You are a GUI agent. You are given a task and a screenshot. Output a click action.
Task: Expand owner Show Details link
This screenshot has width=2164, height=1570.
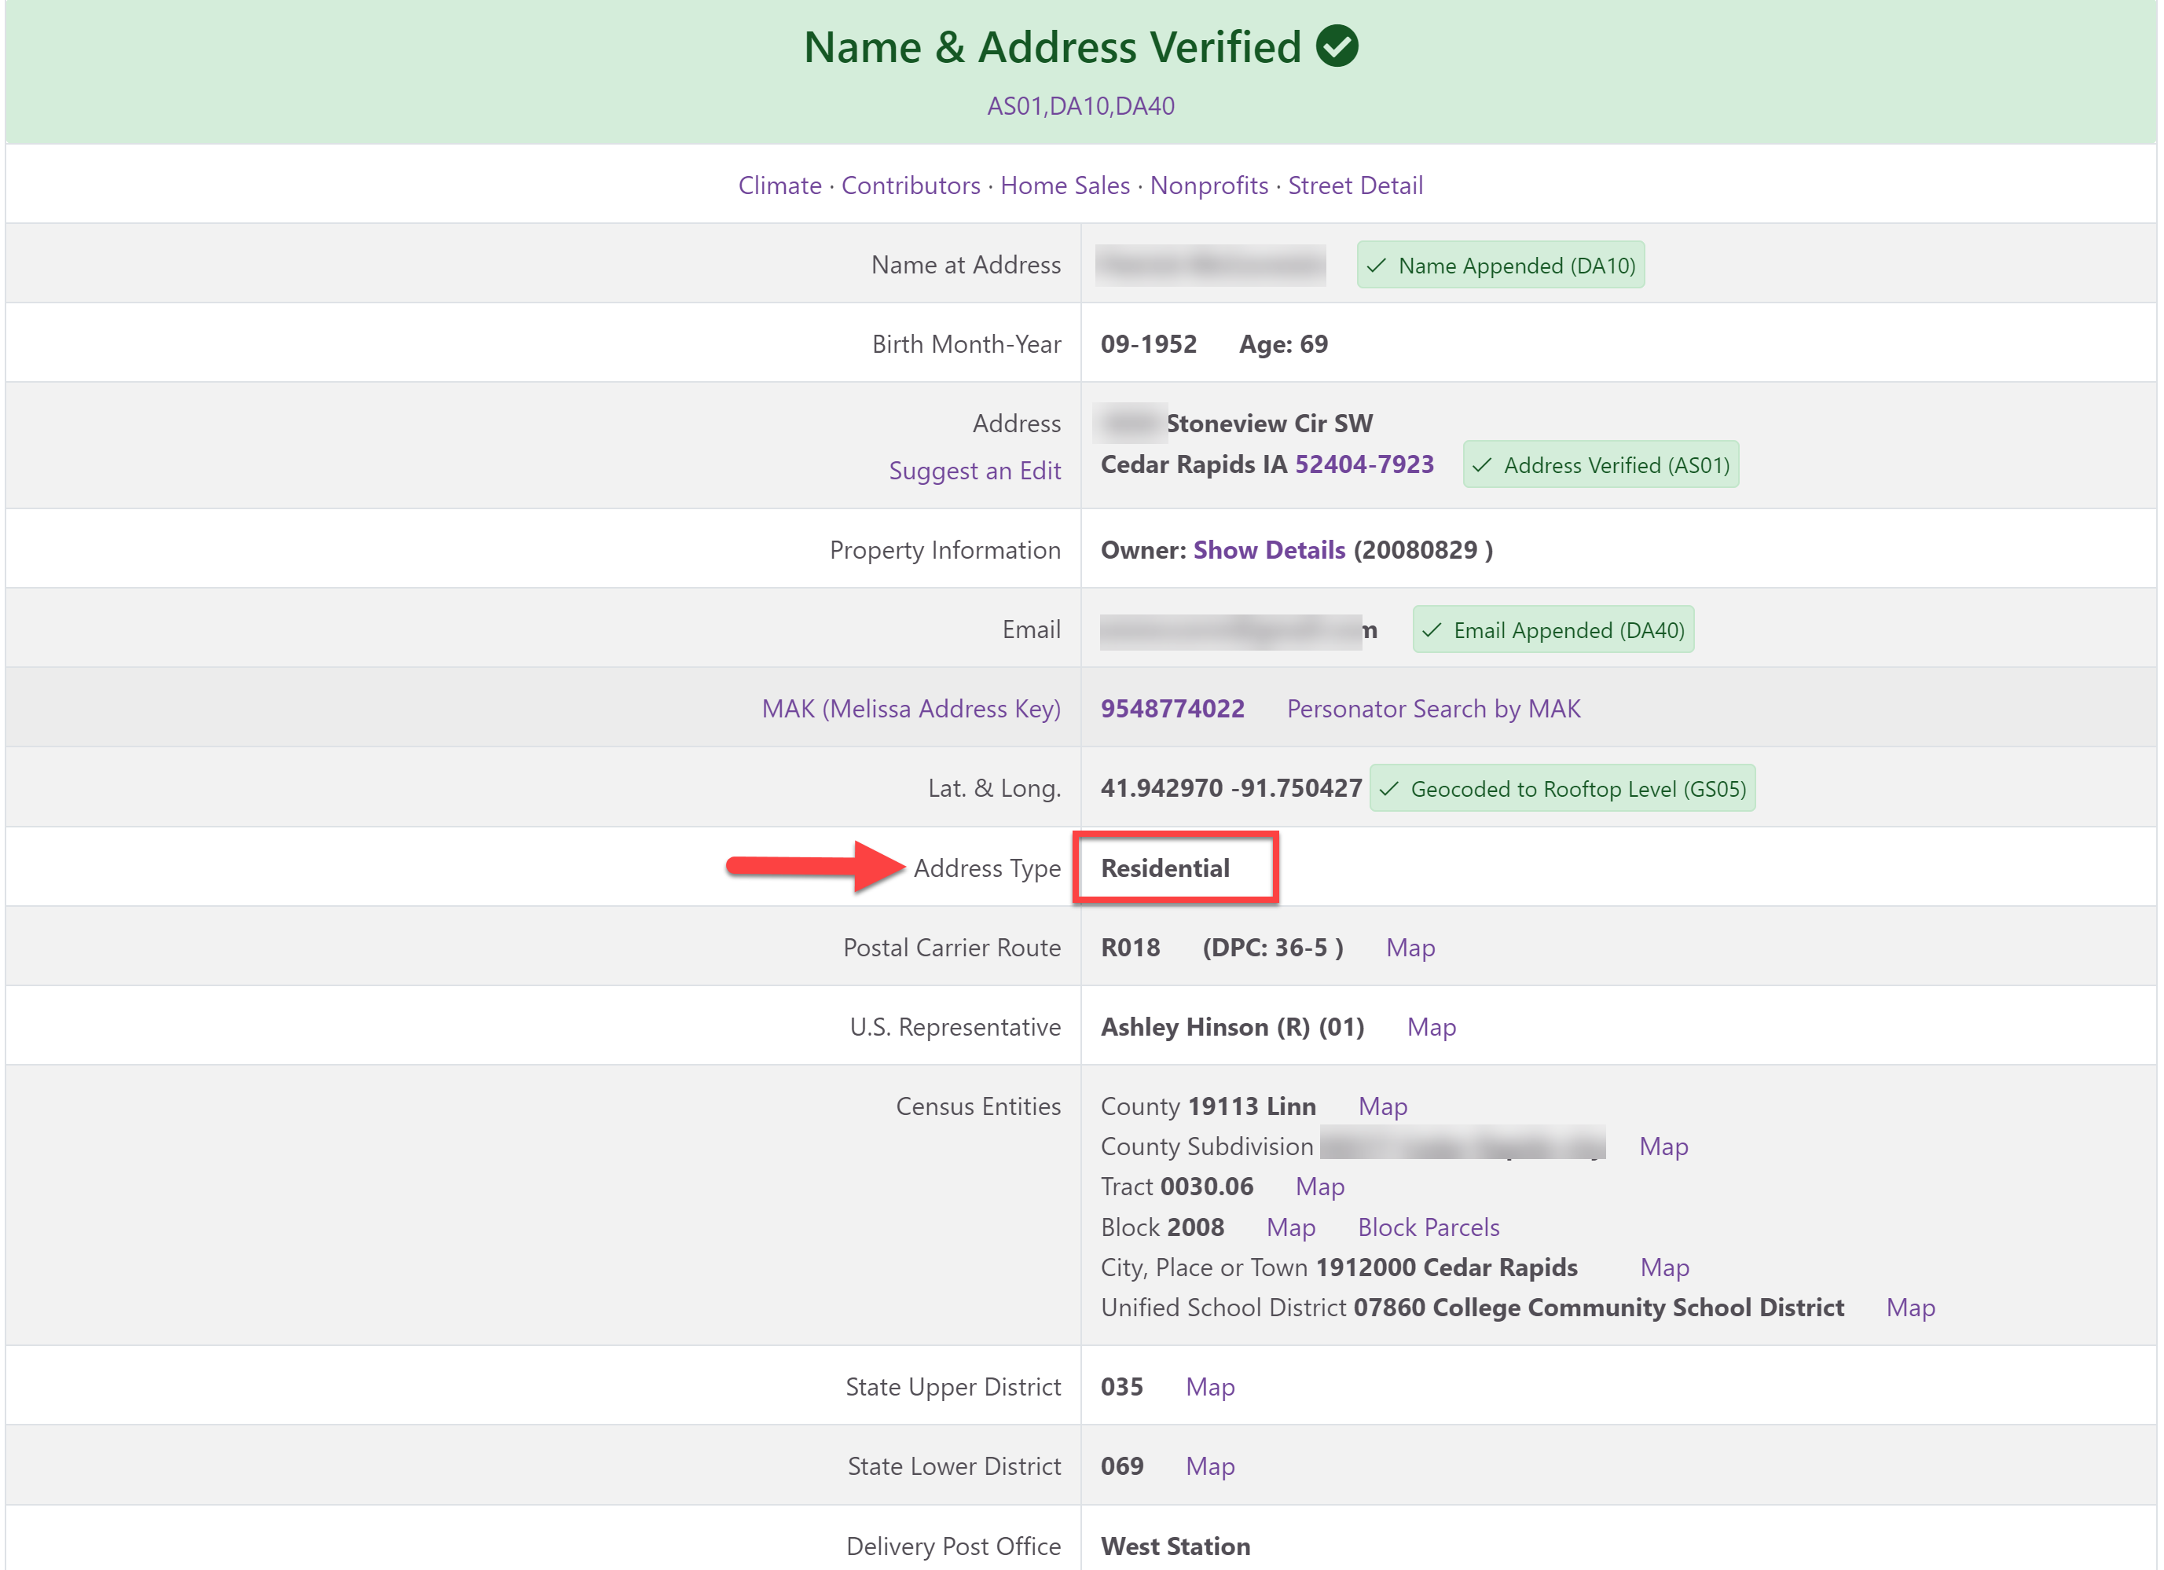[x=1269, y=550]
